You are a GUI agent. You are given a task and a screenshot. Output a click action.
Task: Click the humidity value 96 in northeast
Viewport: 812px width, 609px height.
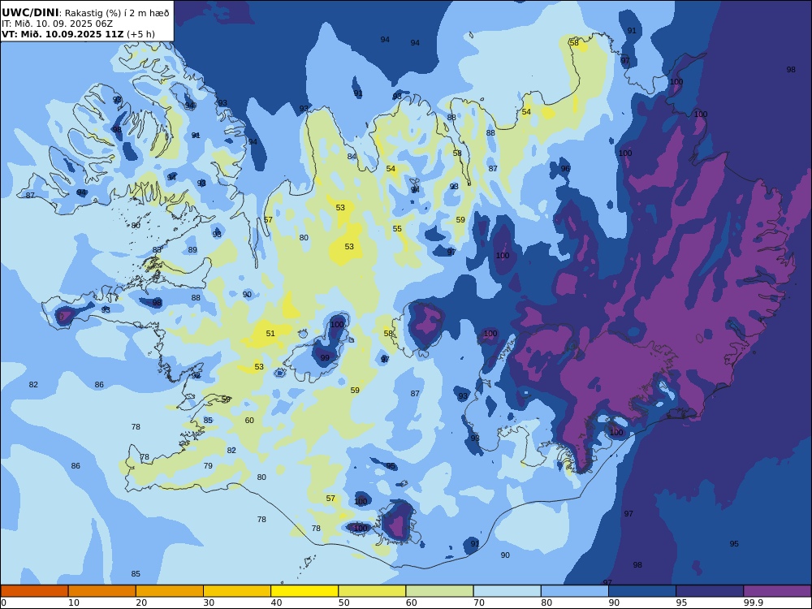(565, 168)
